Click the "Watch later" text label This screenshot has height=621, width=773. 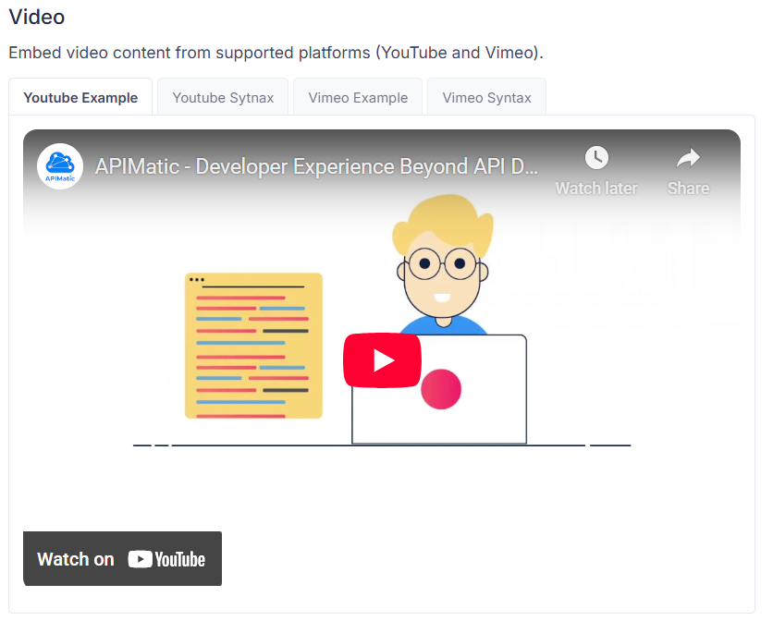pyautogui.click(x=596, y=189)
